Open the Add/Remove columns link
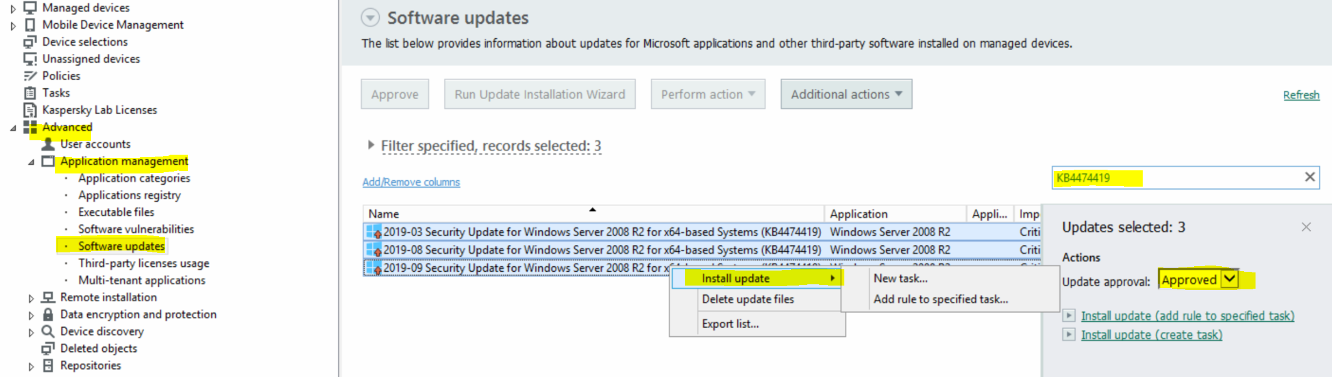 coord(411,182)
